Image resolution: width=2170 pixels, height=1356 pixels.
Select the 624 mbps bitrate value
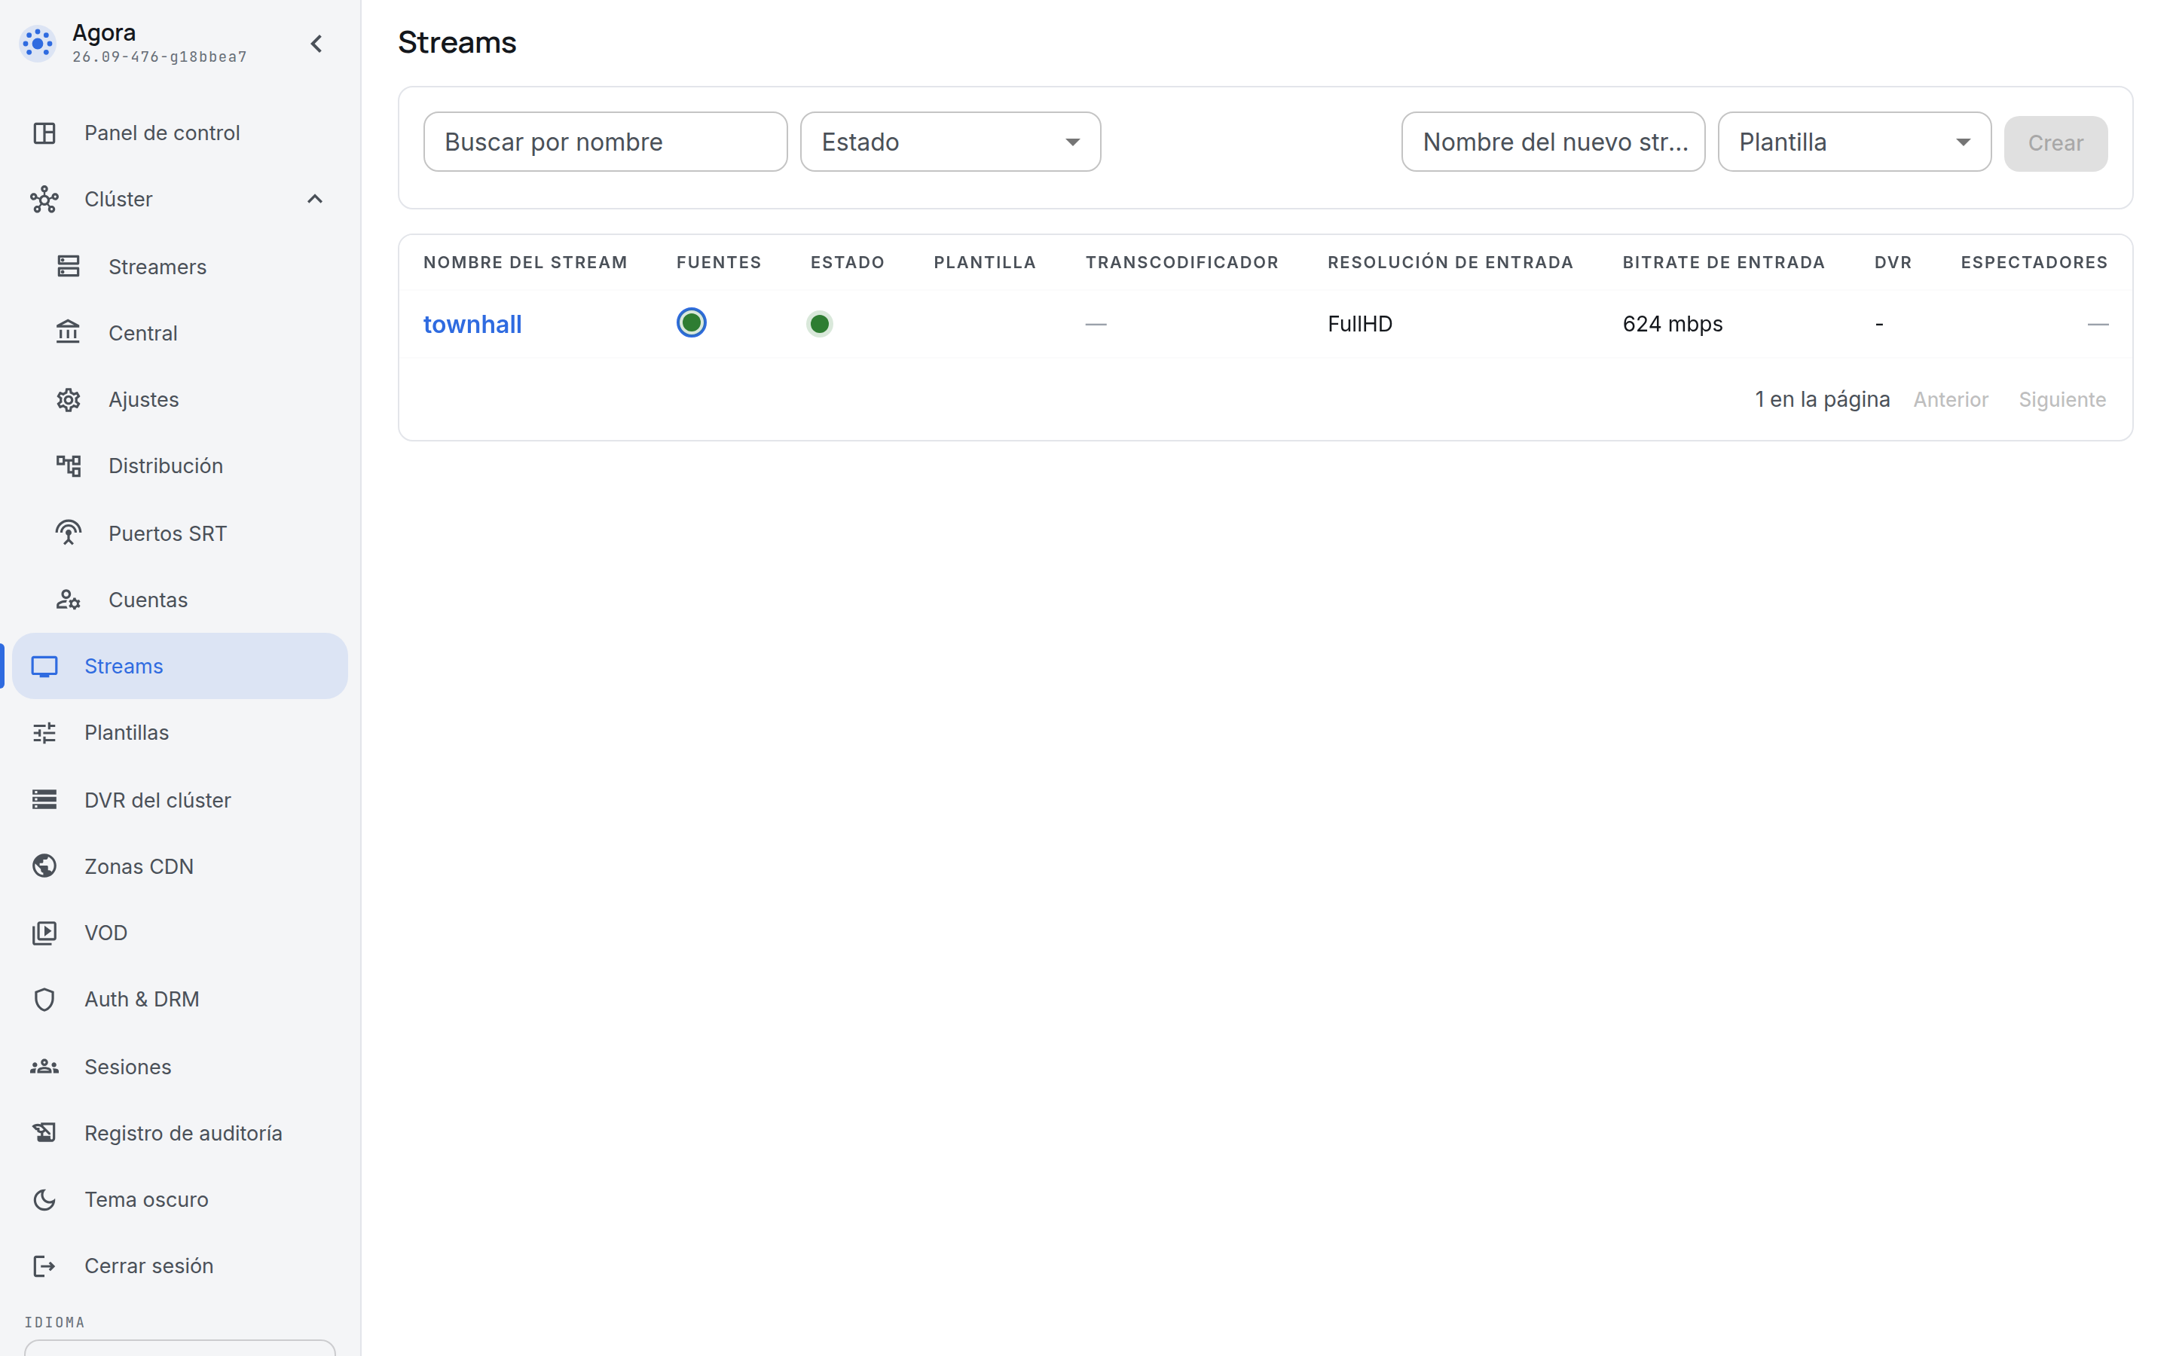click(1673, 324)
